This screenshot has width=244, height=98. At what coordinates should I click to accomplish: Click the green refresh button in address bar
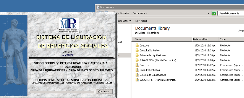click(214, 13)
